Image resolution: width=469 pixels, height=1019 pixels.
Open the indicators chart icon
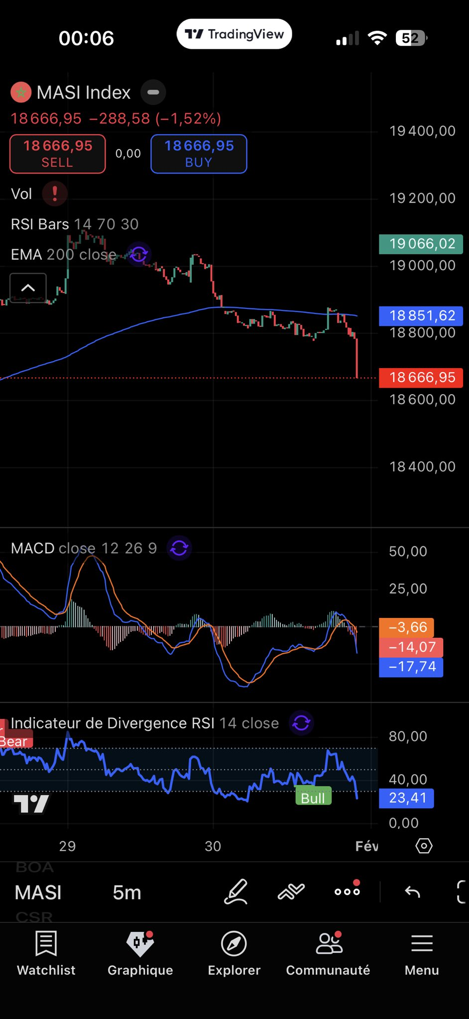pyautogui.click(x=291, y=892)
